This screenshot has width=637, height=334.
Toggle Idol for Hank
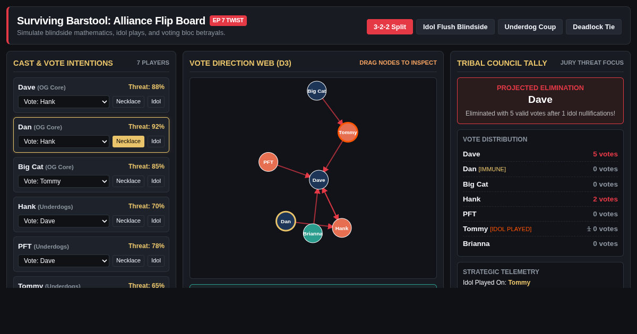[x=156, y=221]
